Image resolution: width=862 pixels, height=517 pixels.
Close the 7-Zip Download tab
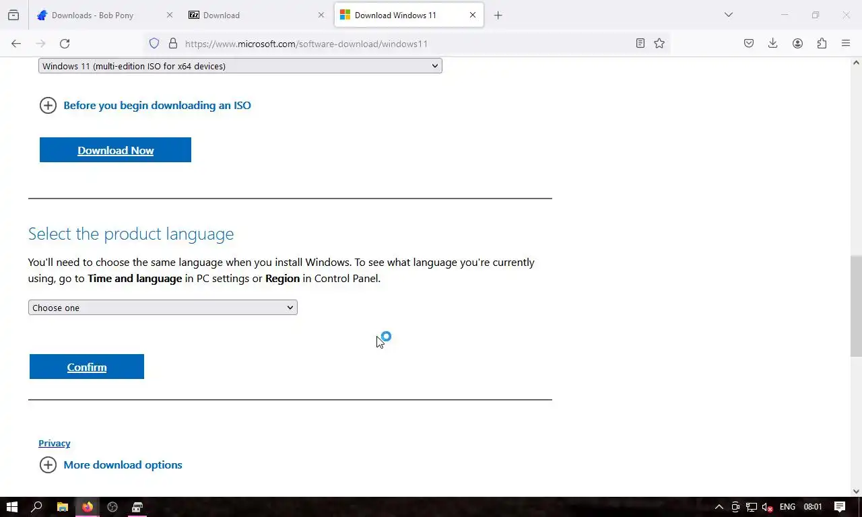coord(321,15)
